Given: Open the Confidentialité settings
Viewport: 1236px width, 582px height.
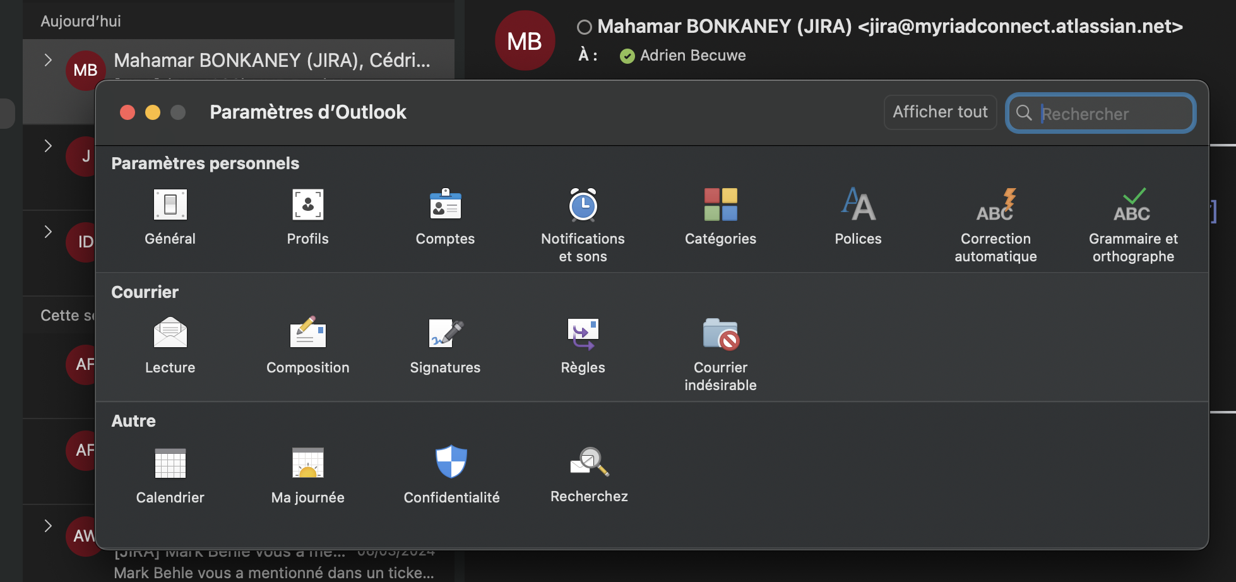Looking at the screenshot, I should (x=451, y=475).
